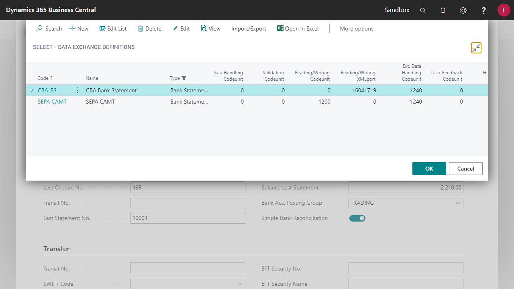Click XMLport value 16041719

(x=364, y=90)
